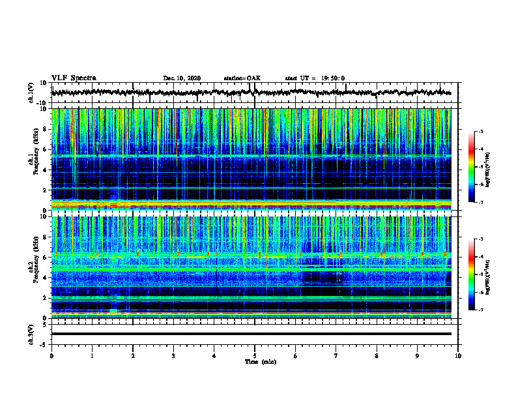
Task: Click the 6 kHz tick label on ch.2 axis
Action: 46,258
